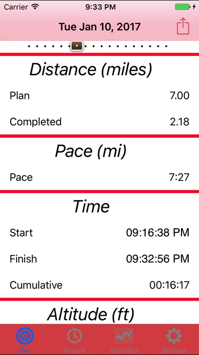This screenshot has height=355, width=199.
Task: Tap the date title Tue Jan 10, 2017
Action: (x=99, y=27)
